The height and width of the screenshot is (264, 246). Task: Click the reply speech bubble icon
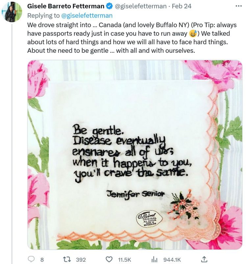click(32, 259)
